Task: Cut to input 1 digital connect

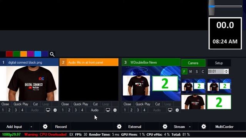Action: [35, 104]
